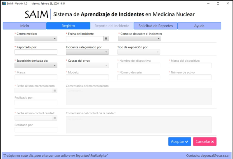Click calendar icon for Fecha último control calidad
The width and height of the screenshot is (233, 159).
tap(54, 118)
